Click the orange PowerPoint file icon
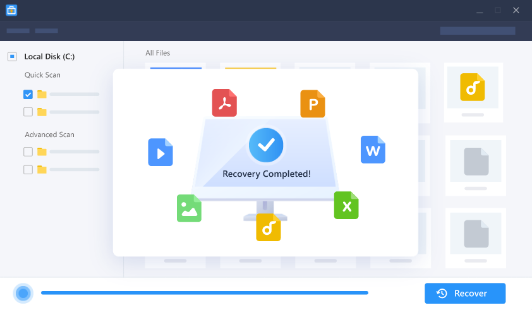 pos(312,104)
